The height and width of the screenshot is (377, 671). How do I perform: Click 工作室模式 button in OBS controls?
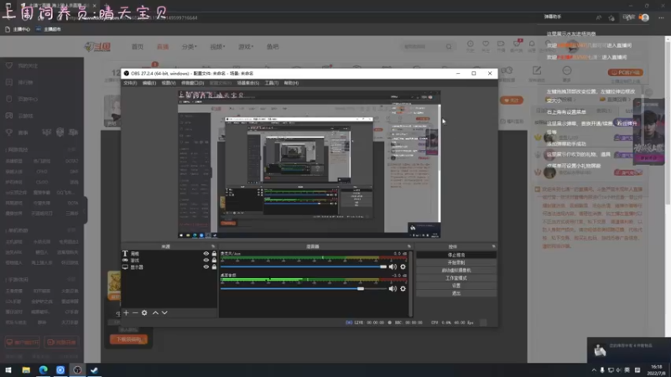coord(456,278)
